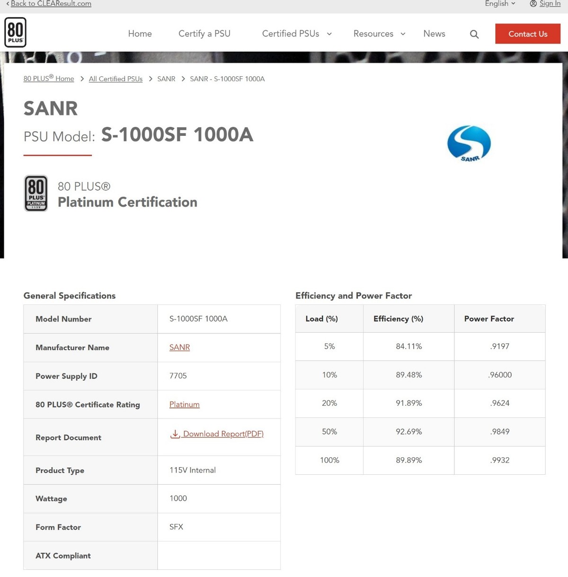This screenshot has width=568, height=577.
Task: Click the 89.48% efficiency cell
Action: pyautogui.click(x=409, y=374)
